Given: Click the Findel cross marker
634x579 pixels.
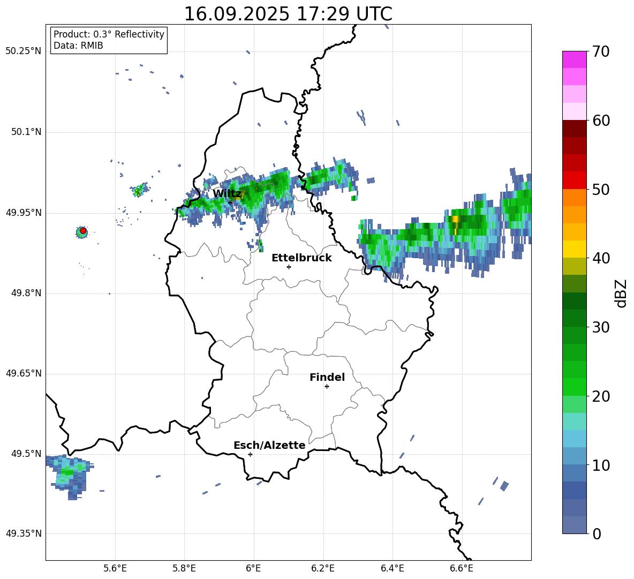Looking at the screenshot, I should [327, 387].
